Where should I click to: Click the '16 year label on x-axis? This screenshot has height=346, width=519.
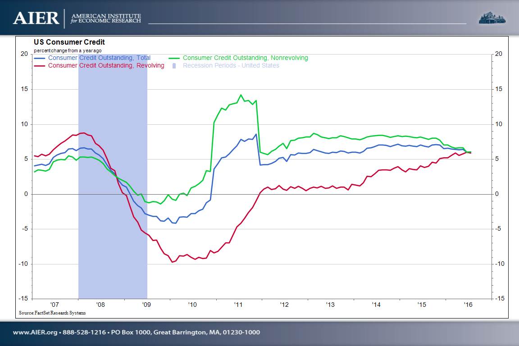tap(468, 305)
